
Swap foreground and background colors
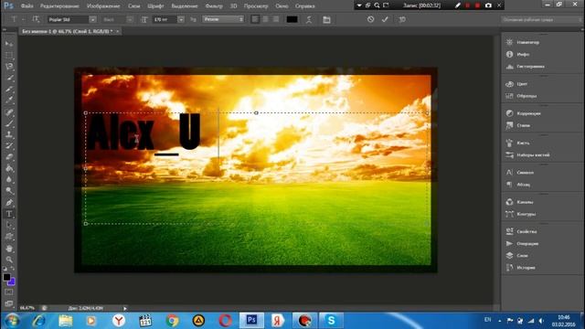[12, 269]
